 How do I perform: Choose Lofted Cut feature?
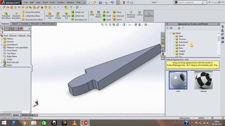[x=78, y=16]
